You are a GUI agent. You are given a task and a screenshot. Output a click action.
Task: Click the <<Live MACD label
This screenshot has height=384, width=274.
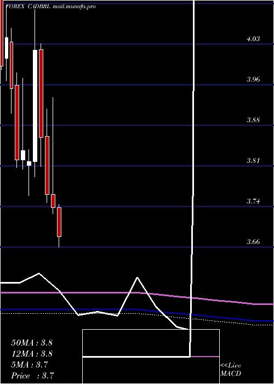[231, 370]
